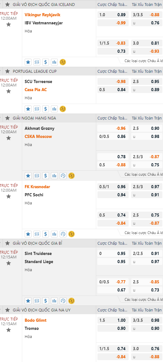This screenshot has height=362, width=163.
Task: Pick the -0.98 handicap odds for SCU Torreense
Action: [113, 81]
